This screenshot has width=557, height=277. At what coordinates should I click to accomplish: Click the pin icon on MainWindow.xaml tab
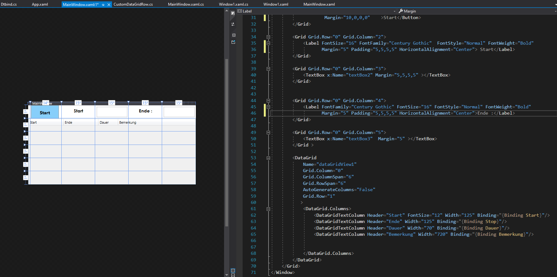(103, 5)
